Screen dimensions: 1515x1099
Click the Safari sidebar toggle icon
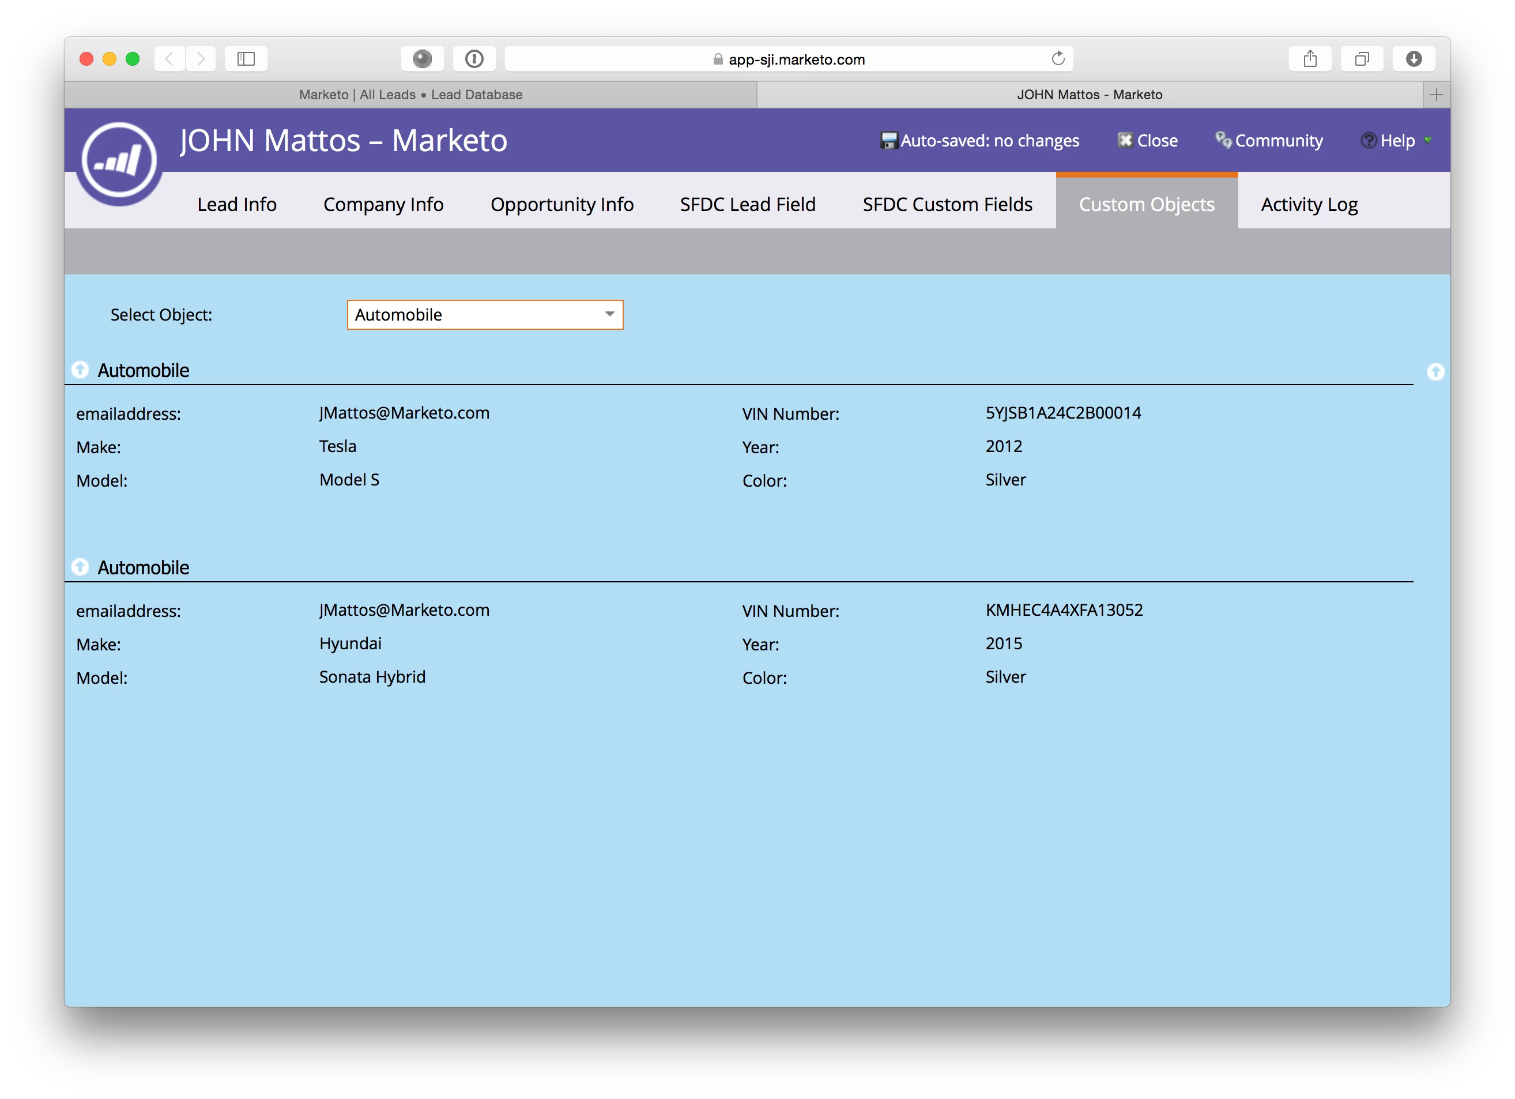(246, 59)
